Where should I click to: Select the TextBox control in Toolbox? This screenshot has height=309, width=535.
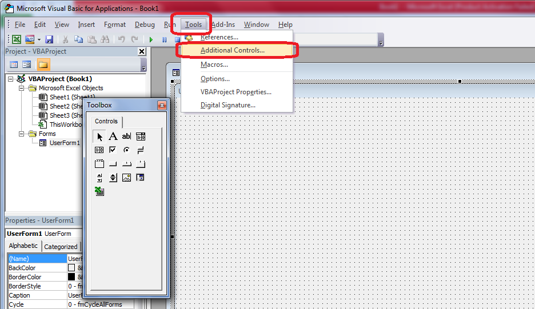tap(126, 137)
